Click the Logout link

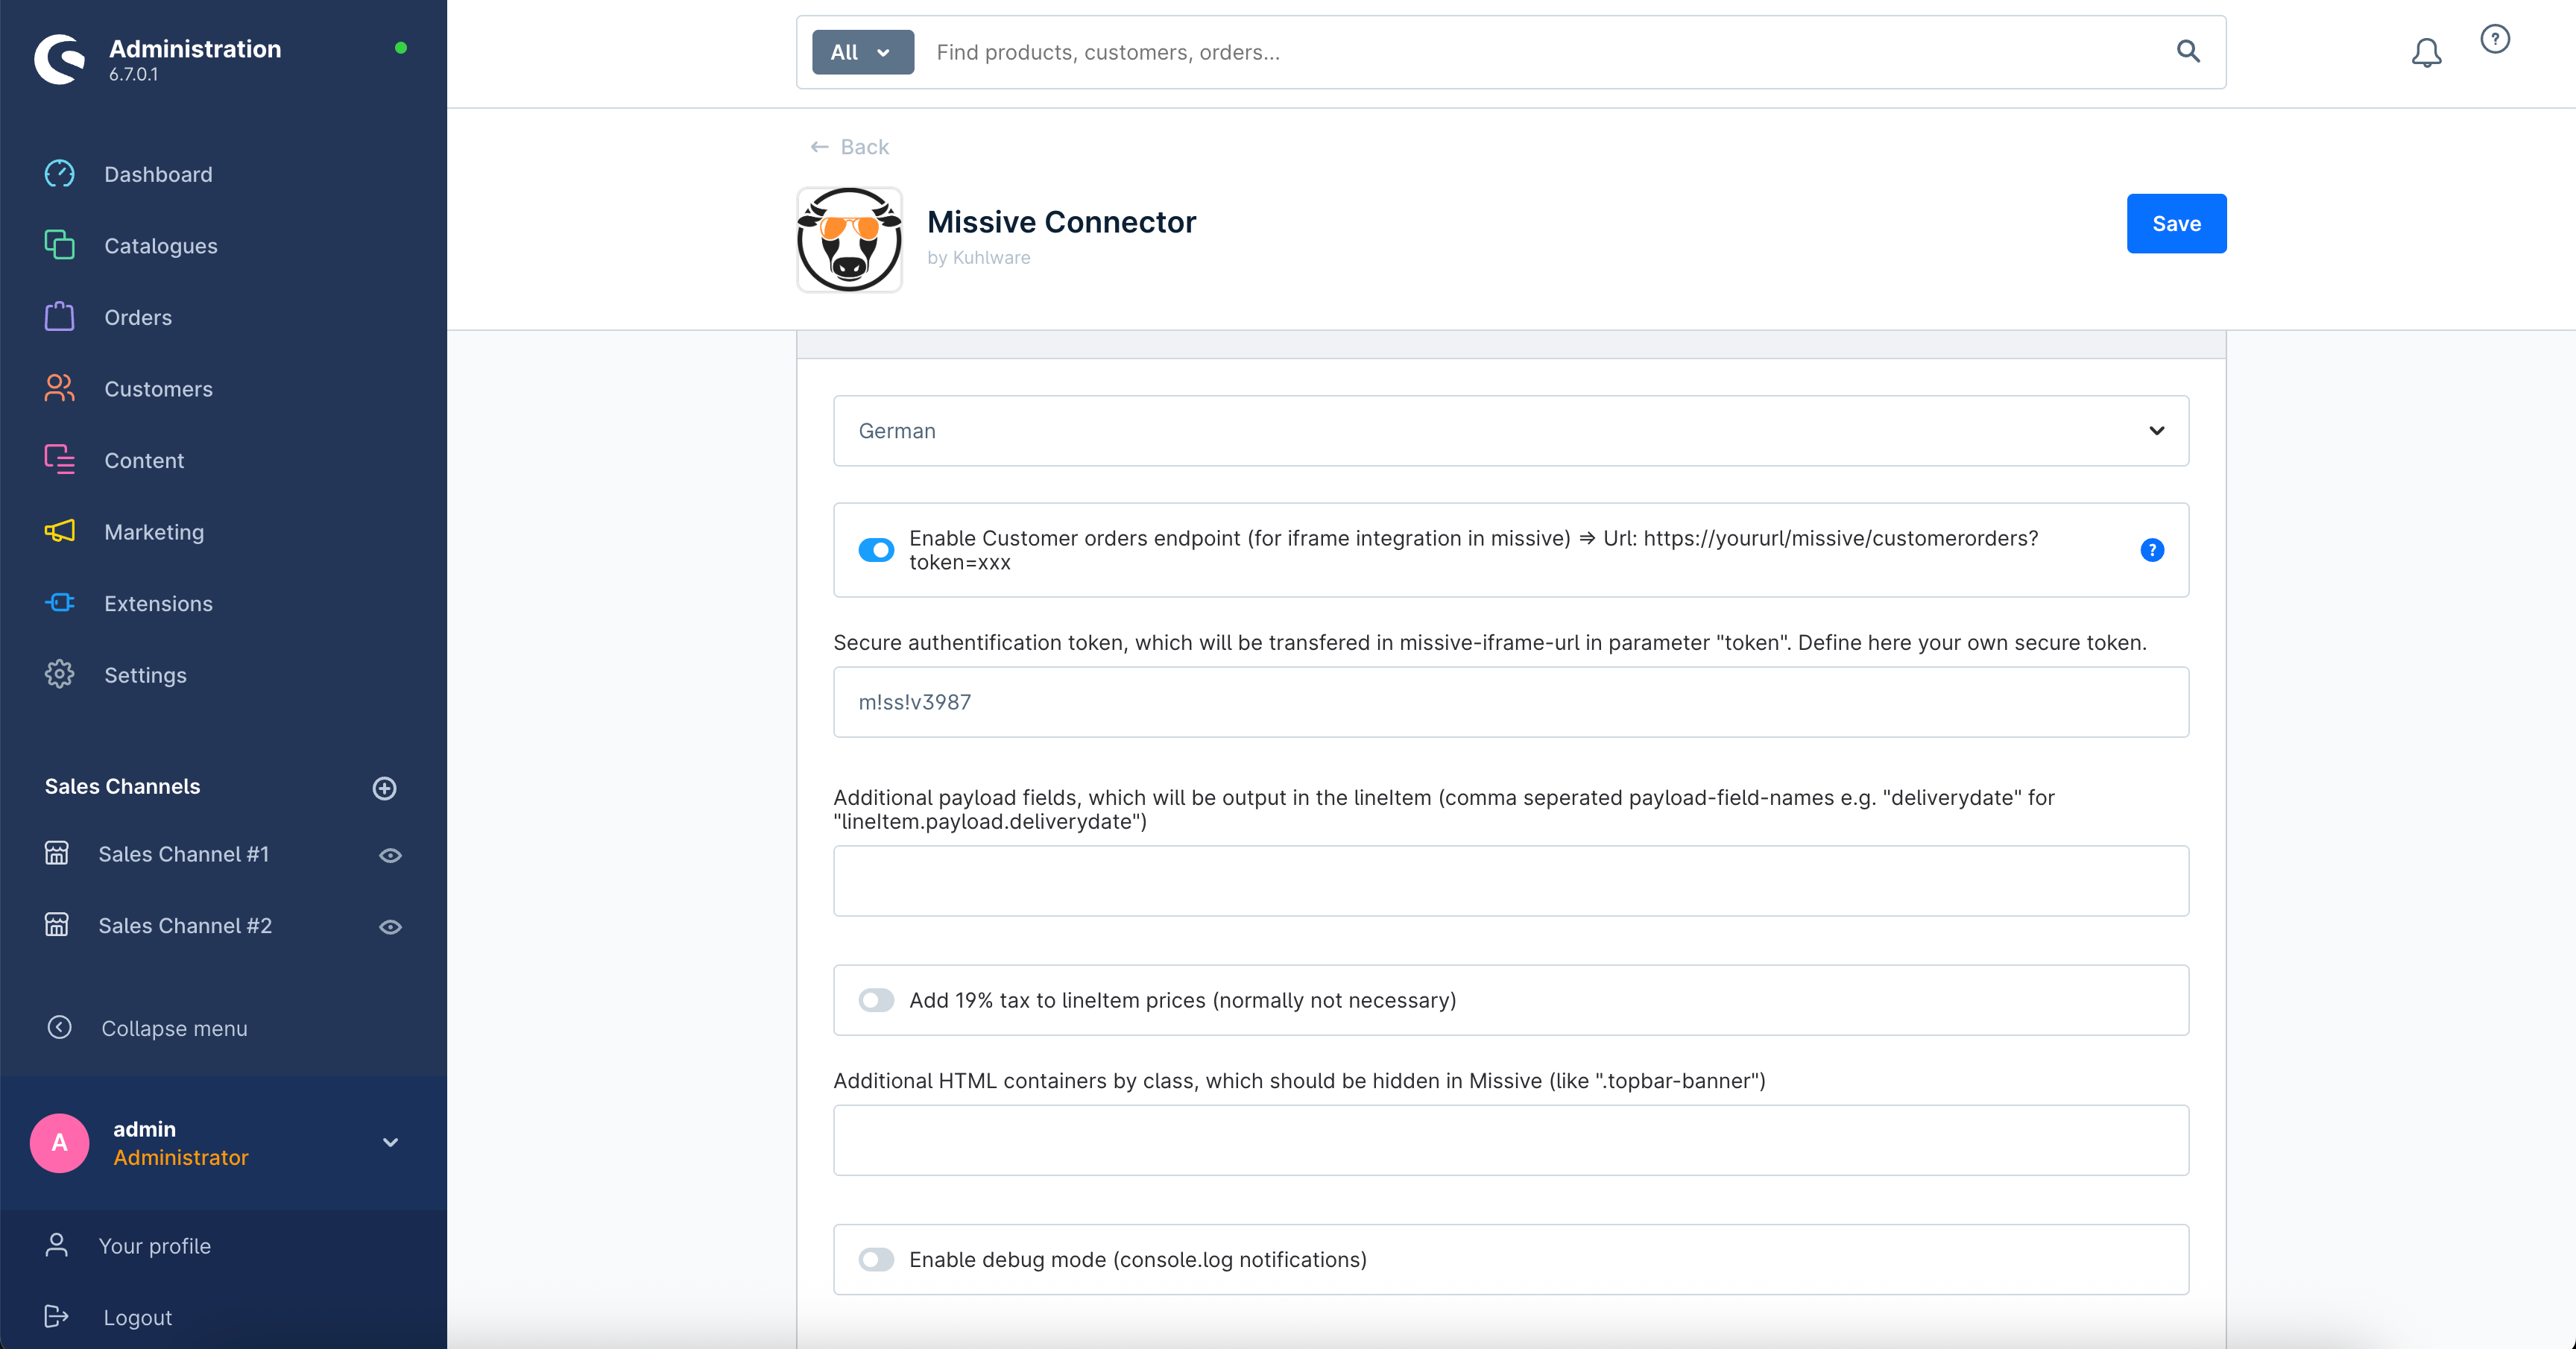click(137, 1317)
